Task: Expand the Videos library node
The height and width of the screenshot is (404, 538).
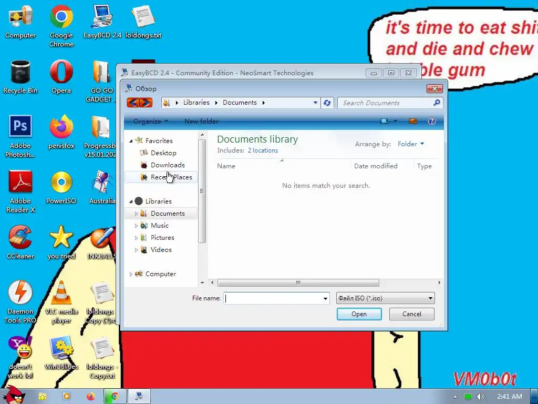Action: [136, 250]
